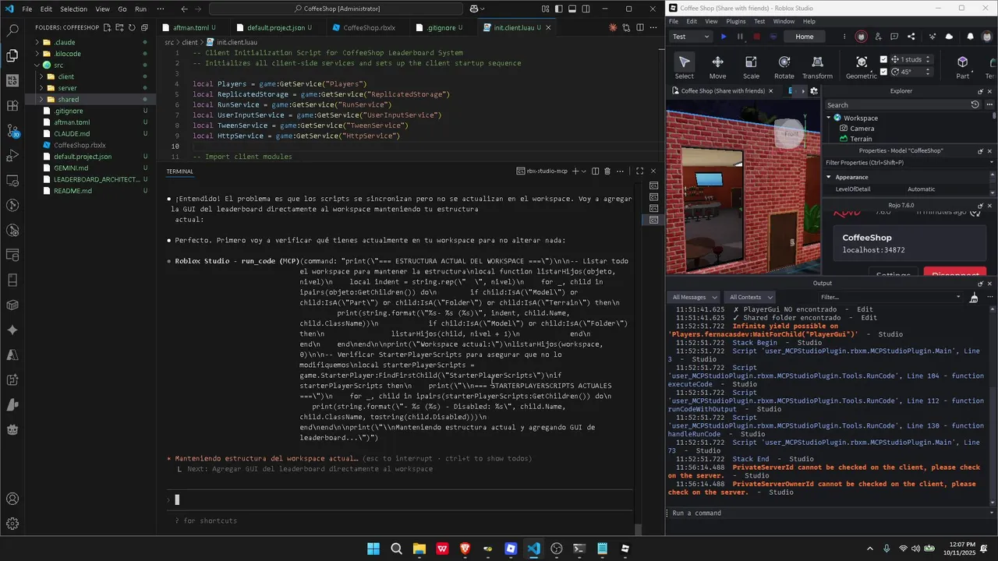Split the terminal panel
The width and height of the screenshot is (998, 561).
(x=595, y=171)
